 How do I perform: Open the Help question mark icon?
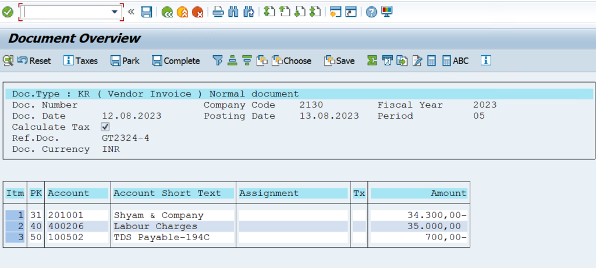coord(371,12)
